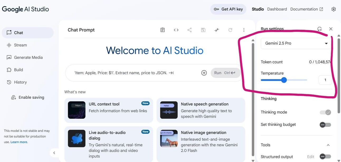Image resolution: width=341 pixels, height=162 pixels.
Task: Turn on the Structured output switch
Action: [325, 156]
